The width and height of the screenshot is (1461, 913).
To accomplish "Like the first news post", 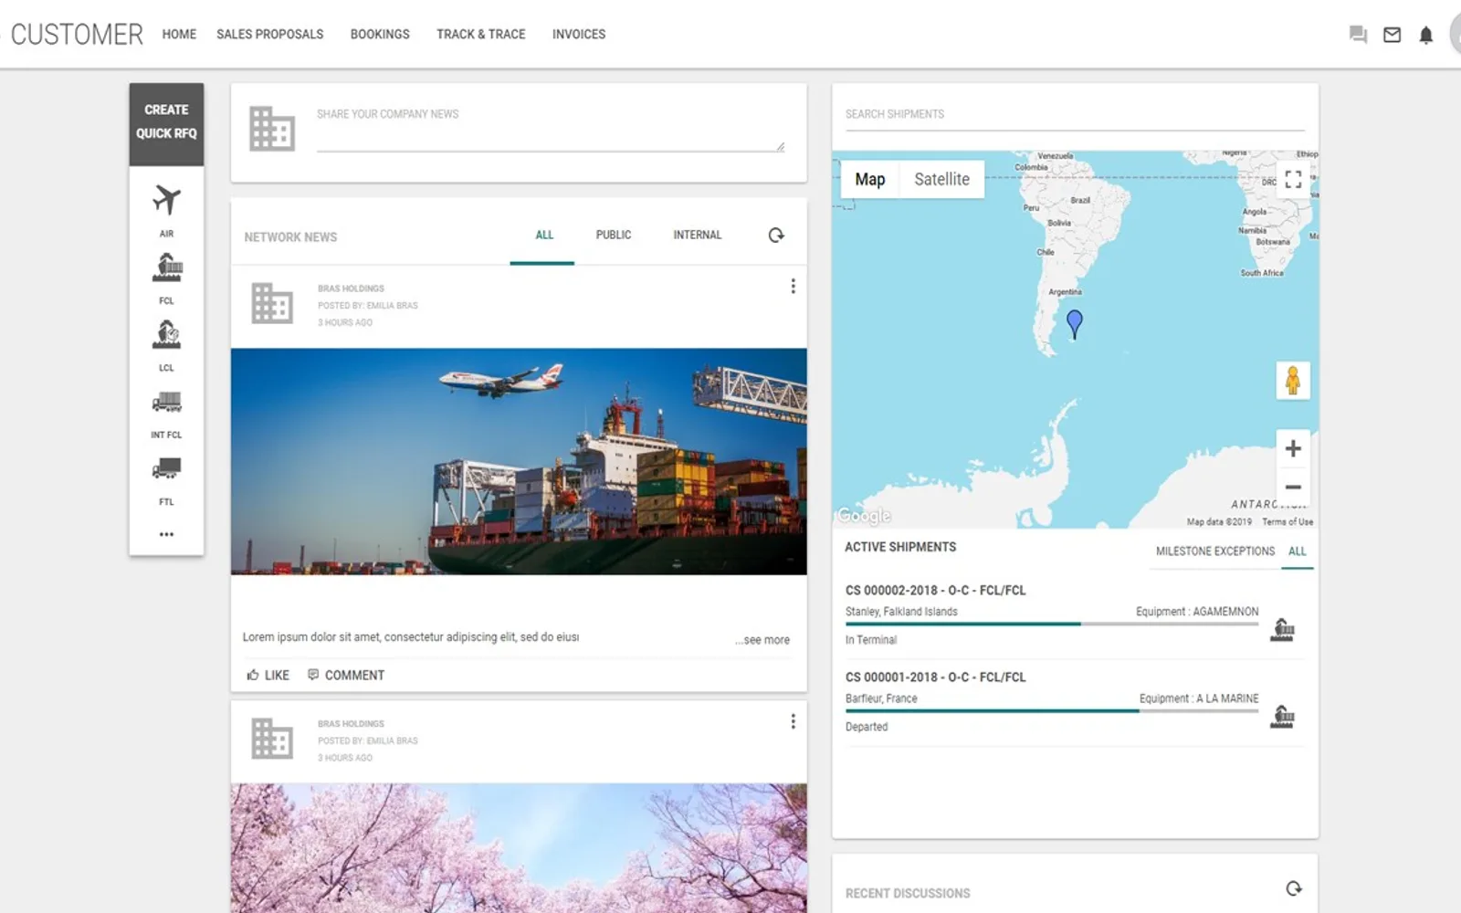I will tap(268, 675).
